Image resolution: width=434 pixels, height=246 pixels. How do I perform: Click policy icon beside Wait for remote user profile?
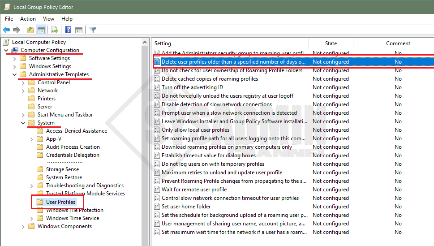point(157,190)
